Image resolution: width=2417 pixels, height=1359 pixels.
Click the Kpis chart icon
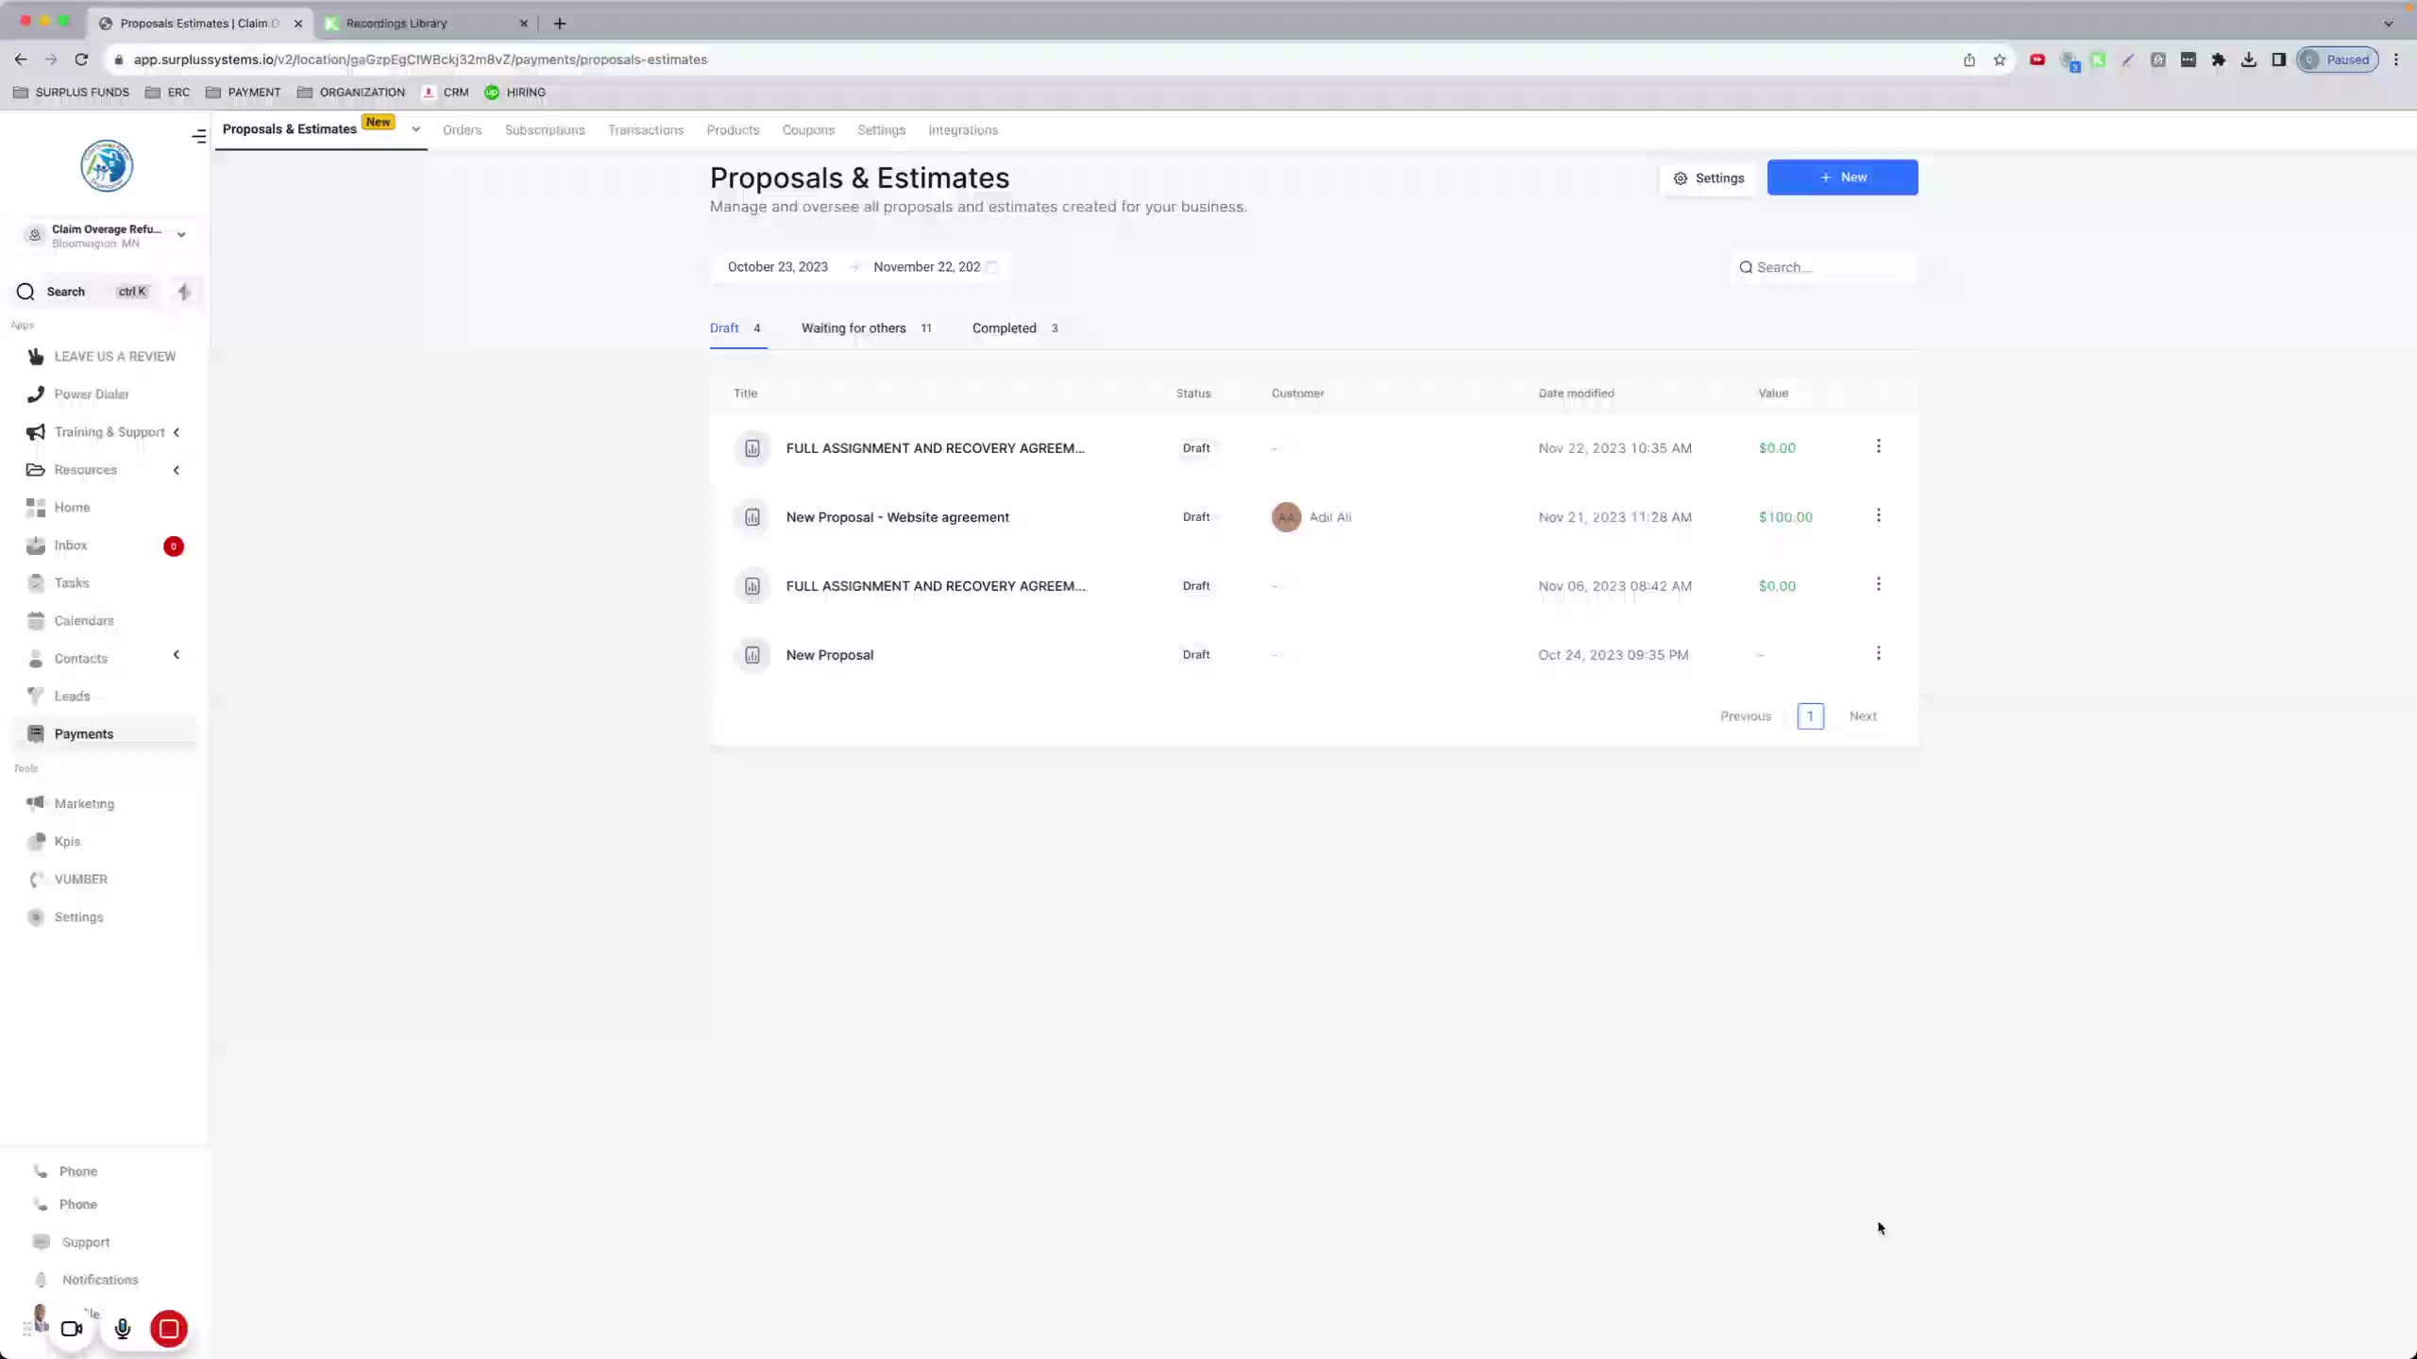point(36,841)
